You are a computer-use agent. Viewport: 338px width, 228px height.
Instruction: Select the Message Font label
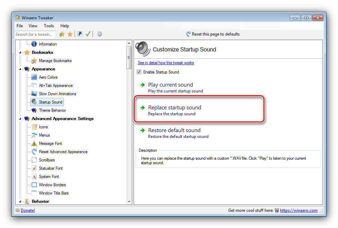50,143
